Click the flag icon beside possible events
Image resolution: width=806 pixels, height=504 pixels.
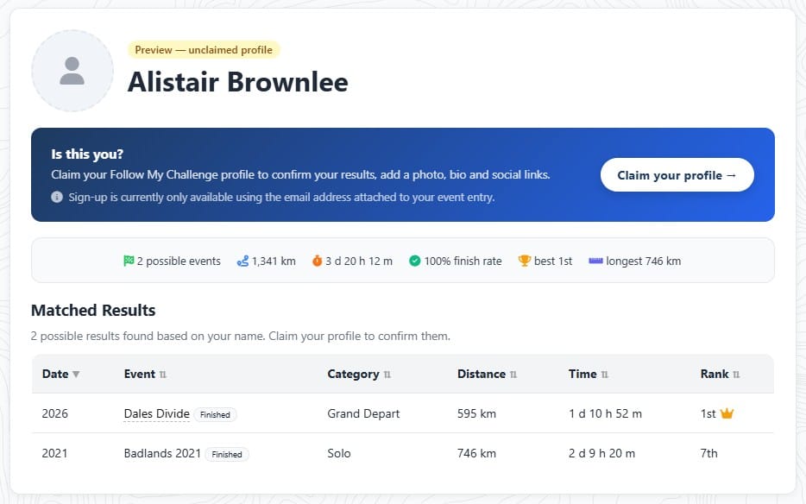point(129,261)
